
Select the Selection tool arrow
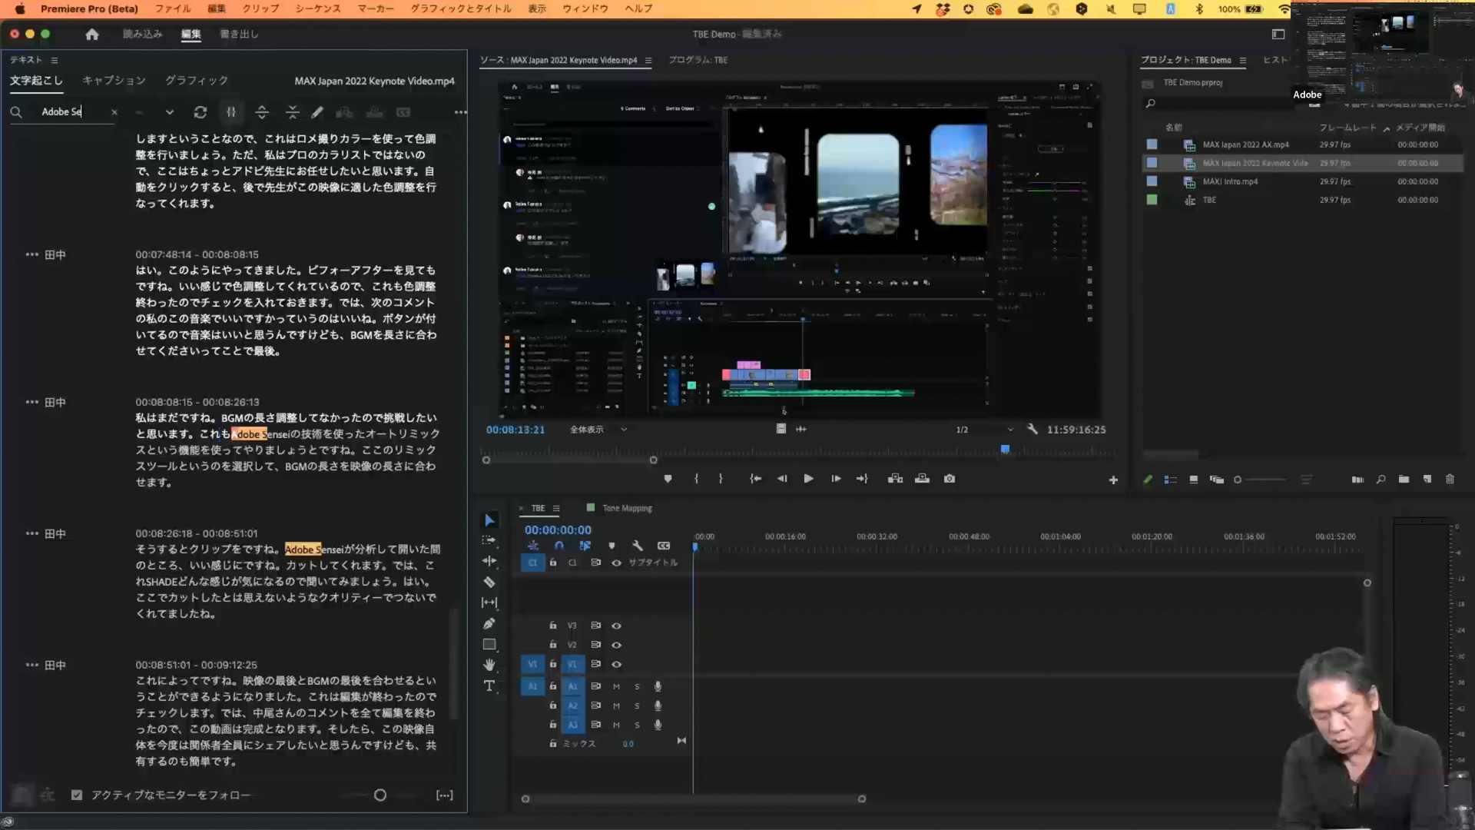pos(489,520)
